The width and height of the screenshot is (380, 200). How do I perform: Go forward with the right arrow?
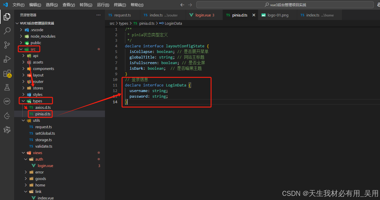click(190, 5)
